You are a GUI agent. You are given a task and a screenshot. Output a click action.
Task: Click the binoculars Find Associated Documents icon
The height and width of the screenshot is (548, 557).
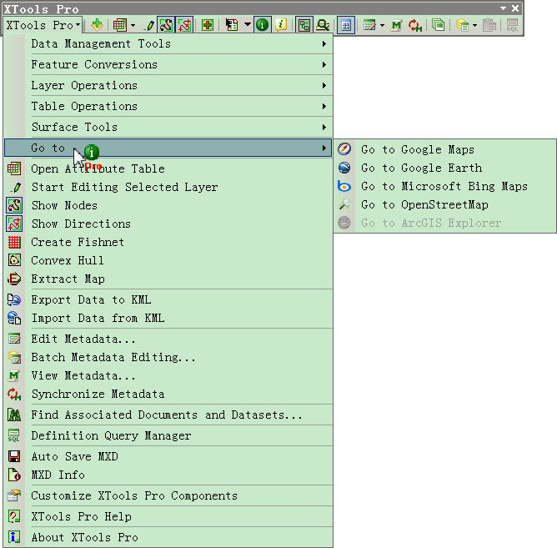(x=14, y=415)
